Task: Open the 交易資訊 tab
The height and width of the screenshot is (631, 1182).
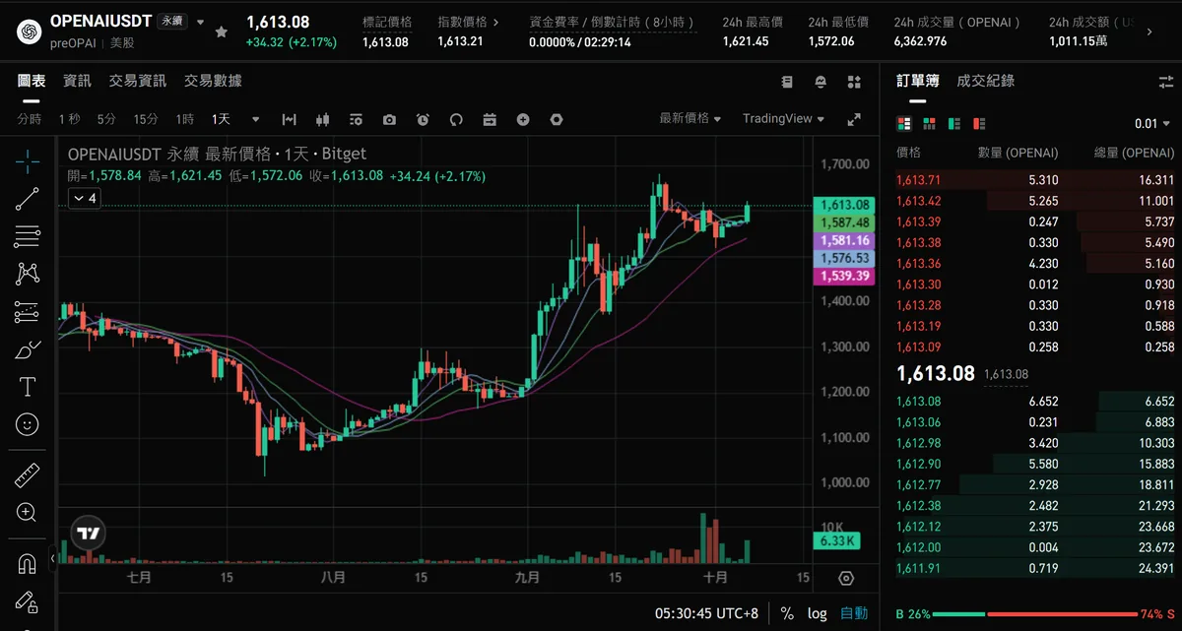Action: pyautogui.click(x=138, y=81)
